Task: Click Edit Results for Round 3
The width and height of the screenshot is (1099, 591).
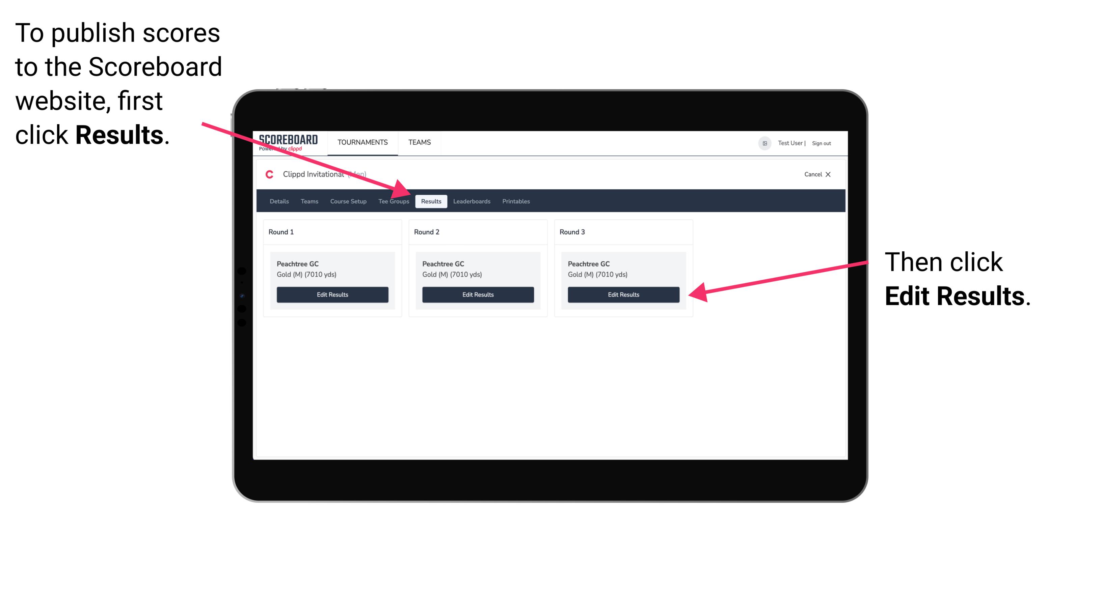Action: click(x=623, y=294)
